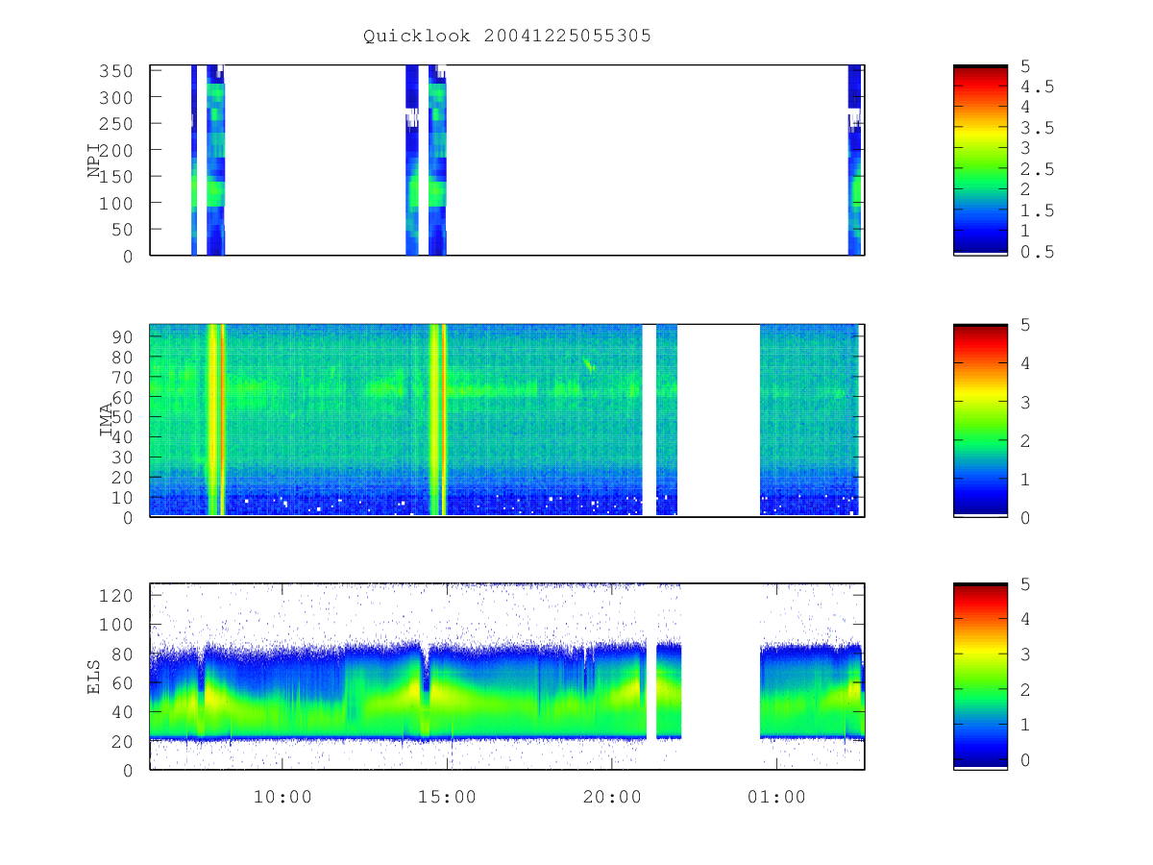Image resolution: width=1153 pixels, height=865 pixels.
Task: Click the IMA panel color scale bar
Action: pos(980,420)
